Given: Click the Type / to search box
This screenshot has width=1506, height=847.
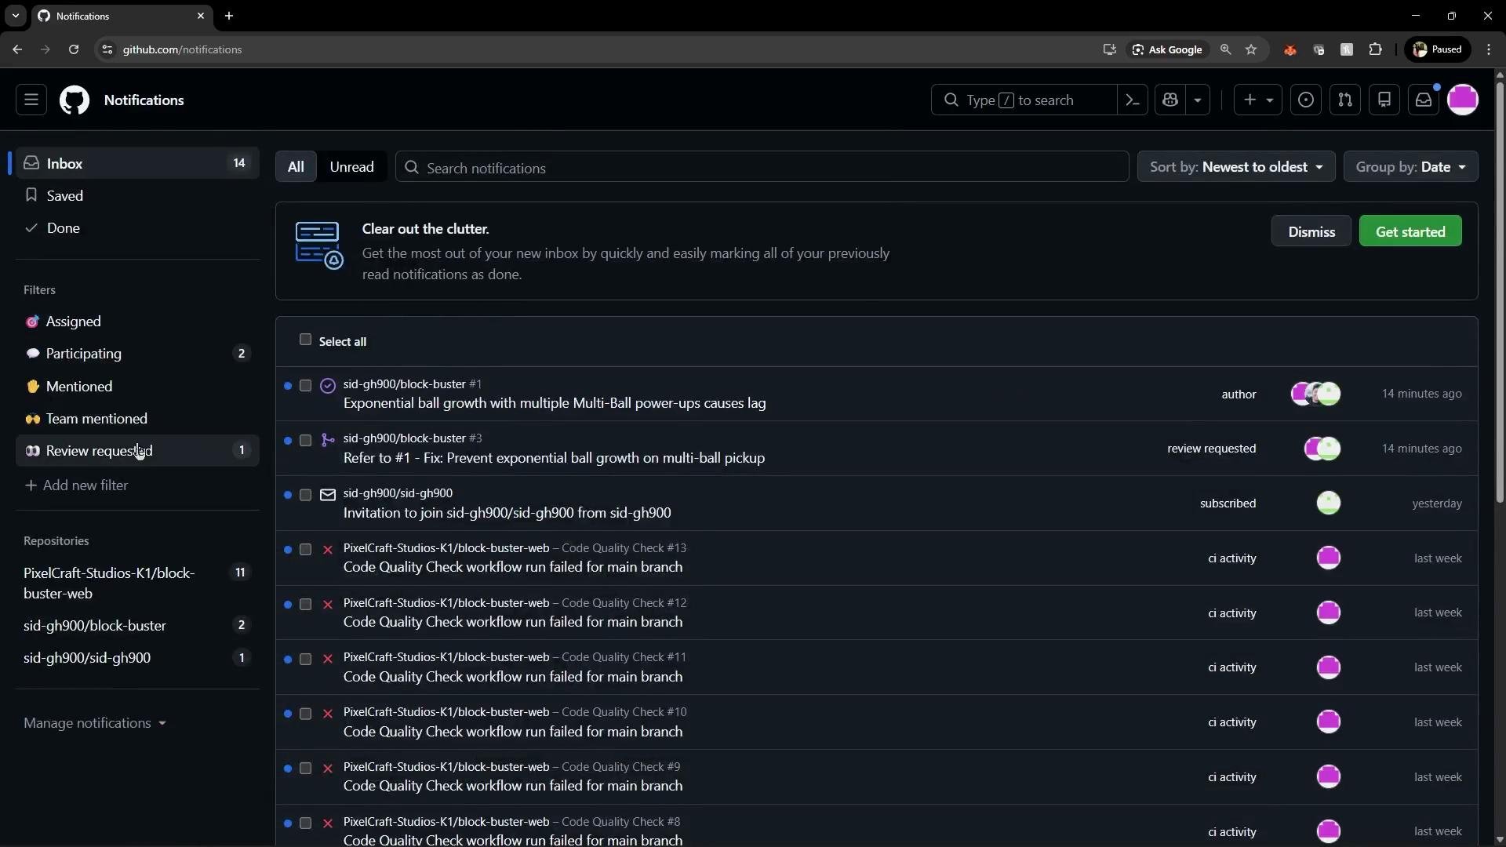Looking at the screenshot, I should pyautogui.click(x=1024, y=100).
